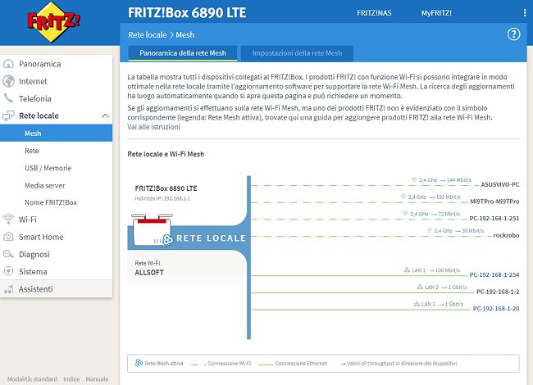Open Impostazioni della rete Mesh tab
The width and height of the screenshot is (533, 385).
297,53
